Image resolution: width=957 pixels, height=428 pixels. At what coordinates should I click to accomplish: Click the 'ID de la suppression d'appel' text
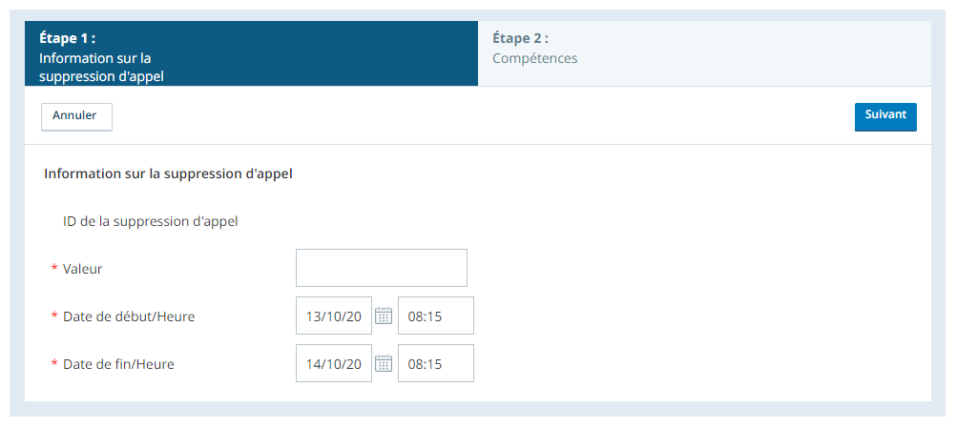pyautogui.click(x=150, y=221)
